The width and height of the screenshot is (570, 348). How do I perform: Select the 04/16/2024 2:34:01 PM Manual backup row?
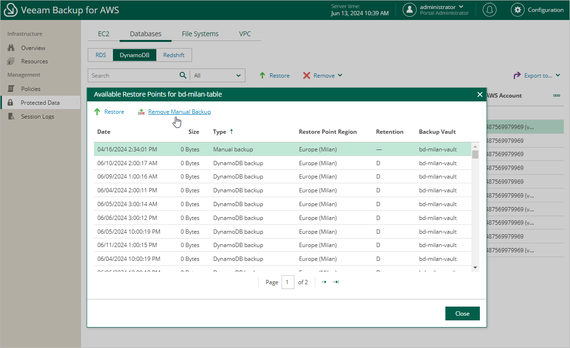[283, 149]
